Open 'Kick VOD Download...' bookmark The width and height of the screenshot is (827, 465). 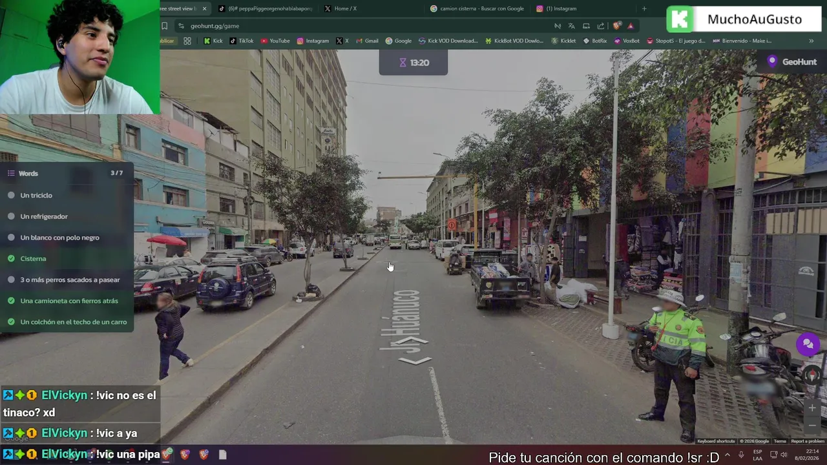click(x=448, y=41)
